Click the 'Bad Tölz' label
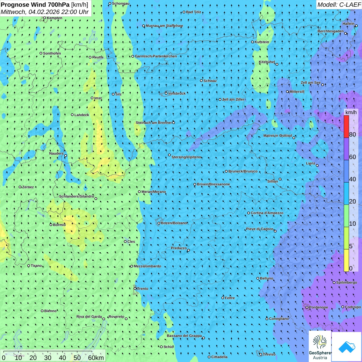 pyautogui.click(x=194, y=12)
